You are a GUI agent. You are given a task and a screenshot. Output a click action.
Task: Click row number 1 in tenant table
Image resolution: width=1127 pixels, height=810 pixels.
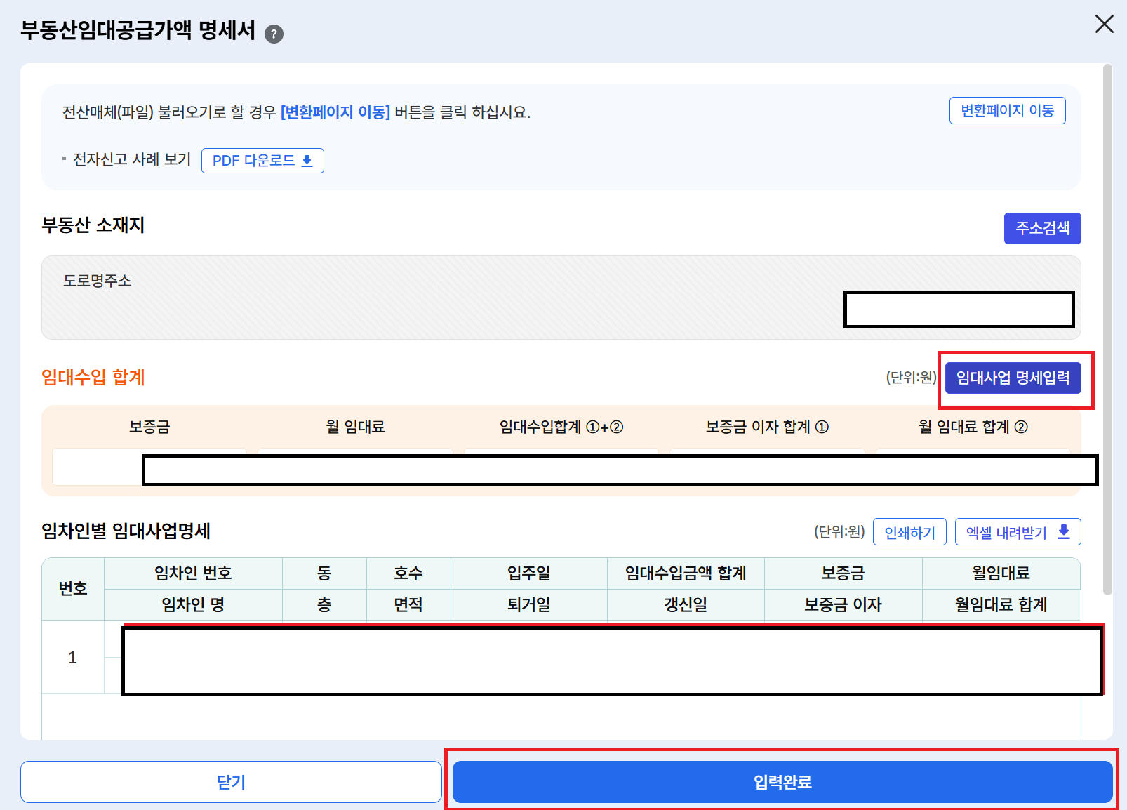[72, 658]
